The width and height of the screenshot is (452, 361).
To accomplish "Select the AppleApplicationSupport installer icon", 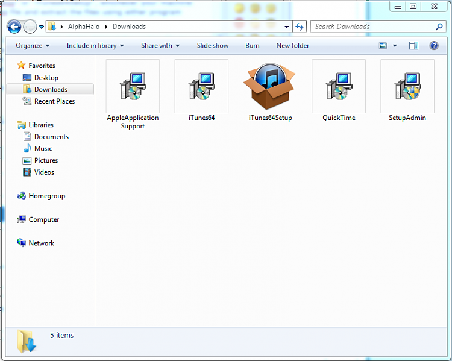I will click(133, 86).
